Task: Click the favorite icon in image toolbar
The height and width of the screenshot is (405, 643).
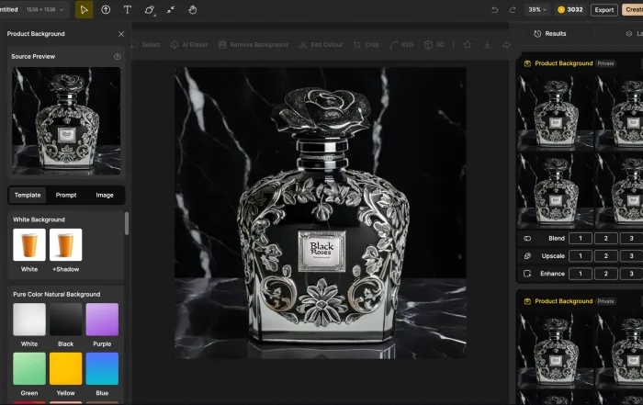Action: point(467,45)
